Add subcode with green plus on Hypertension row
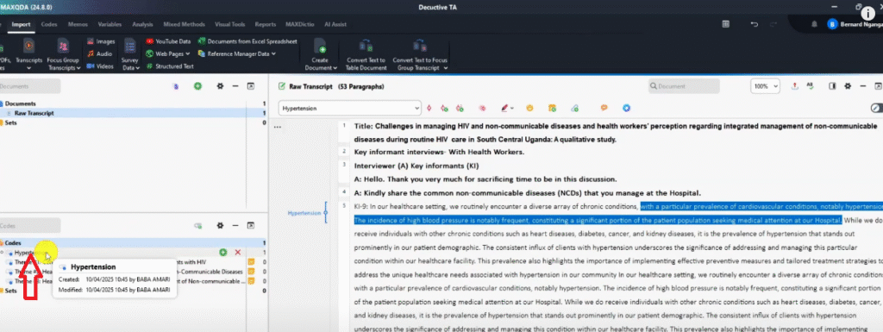Image resolution: width=883 pixels, height=332 pixels. coord(223,254)
